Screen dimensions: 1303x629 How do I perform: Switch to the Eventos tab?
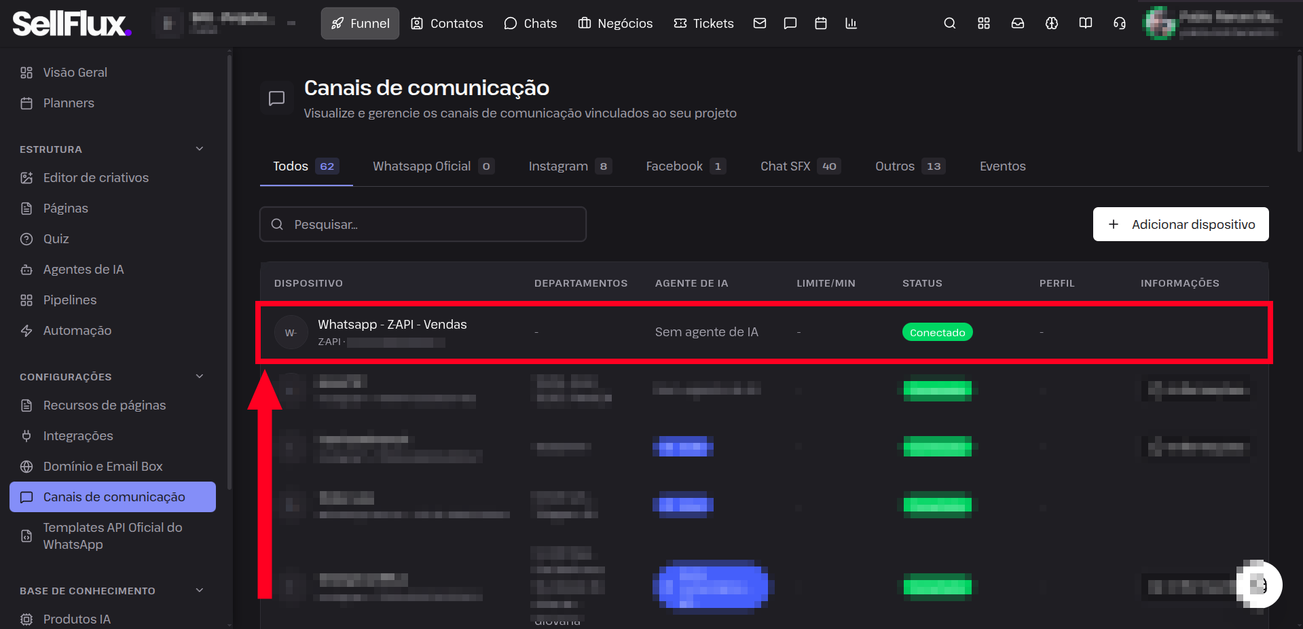[x=1003, y=166]
